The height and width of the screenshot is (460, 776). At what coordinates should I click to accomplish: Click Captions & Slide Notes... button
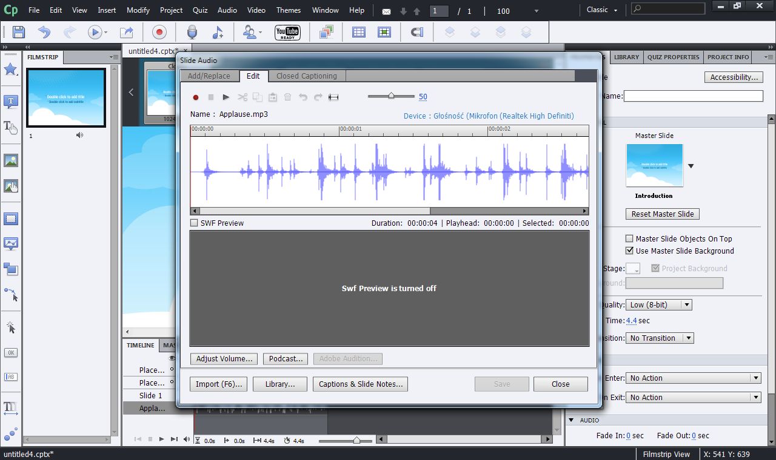361,384
